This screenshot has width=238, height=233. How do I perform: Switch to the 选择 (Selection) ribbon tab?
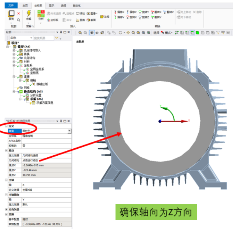pos(63,5)
